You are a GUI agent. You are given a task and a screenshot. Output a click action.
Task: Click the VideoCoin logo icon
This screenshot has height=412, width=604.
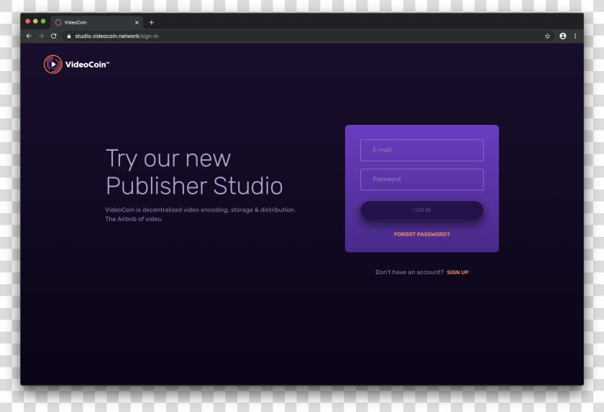[x=53, y=65]
